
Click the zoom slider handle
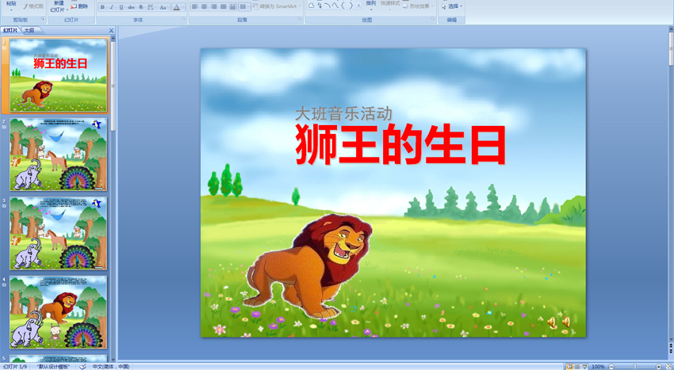click(634, 367)
